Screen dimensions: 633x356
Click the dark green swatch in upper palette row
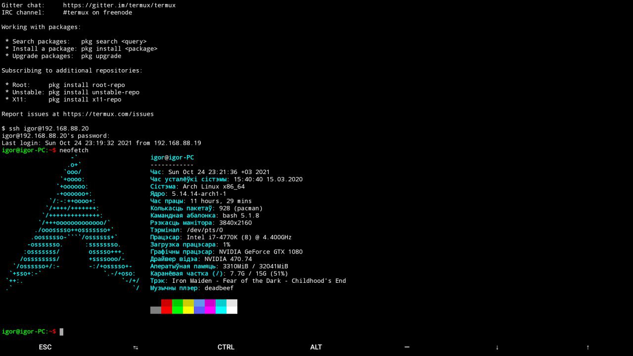click(178, 303)
